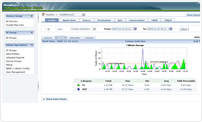Image resolution: width=202 pixels, height=122 pixels.
Task: Open the Custom Selection time dropdown
Action: pyautogui.click(x=94, y=29)
